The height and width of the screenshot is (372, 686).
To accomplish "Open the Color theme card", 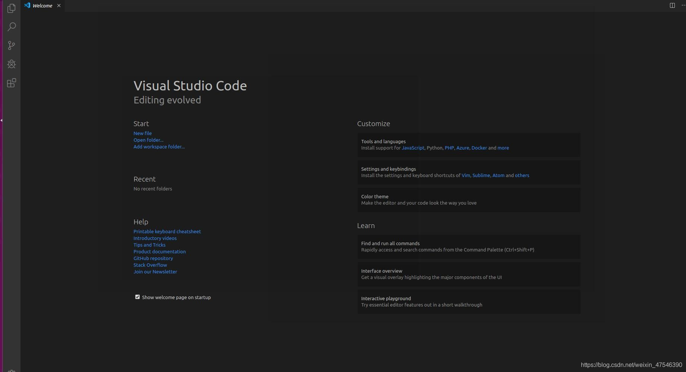I will point(469,200).
